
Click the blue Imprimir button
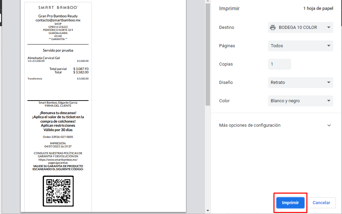click(x=290, y=203)
